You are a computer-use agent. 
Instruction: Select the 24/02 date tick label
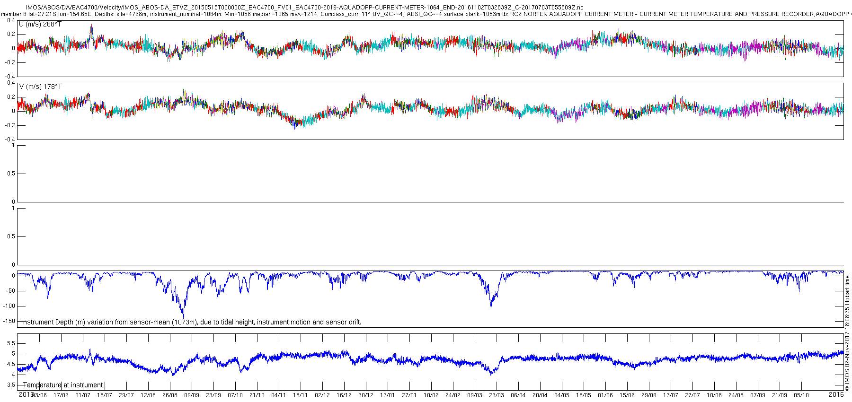click(453, 395)
